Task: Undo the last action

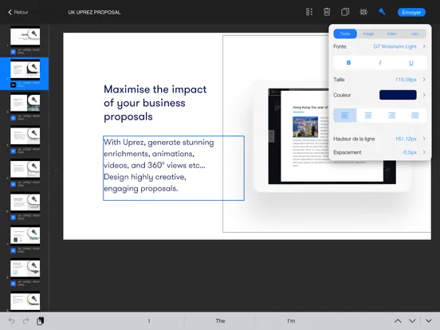Action: (11, 320)
